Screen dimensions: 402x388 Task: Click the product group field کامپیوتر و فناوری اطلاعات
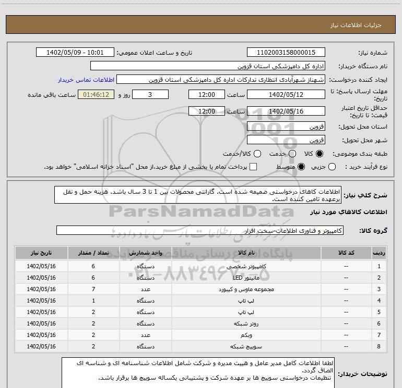[200, 230]
